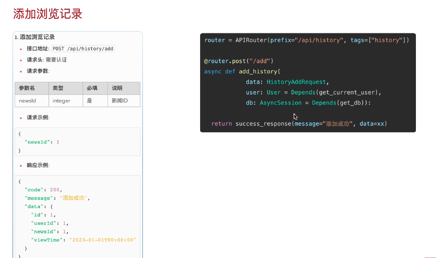Click the '"code": 200' line
Viewport: 436px width, 258px height.
pyautogui.click(x=43, y=190)
